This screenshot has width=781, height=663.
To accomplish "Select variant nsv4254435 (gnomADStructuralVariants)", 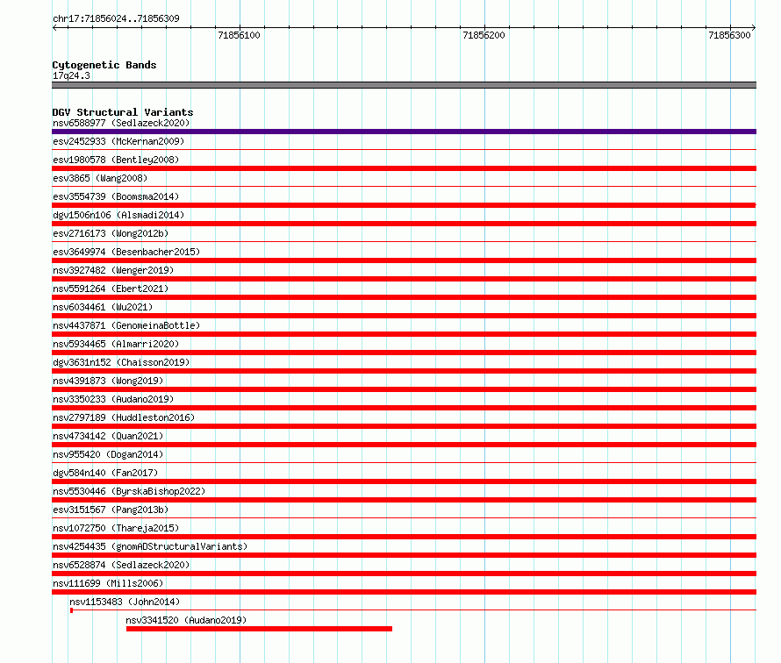I will point(150,546).
